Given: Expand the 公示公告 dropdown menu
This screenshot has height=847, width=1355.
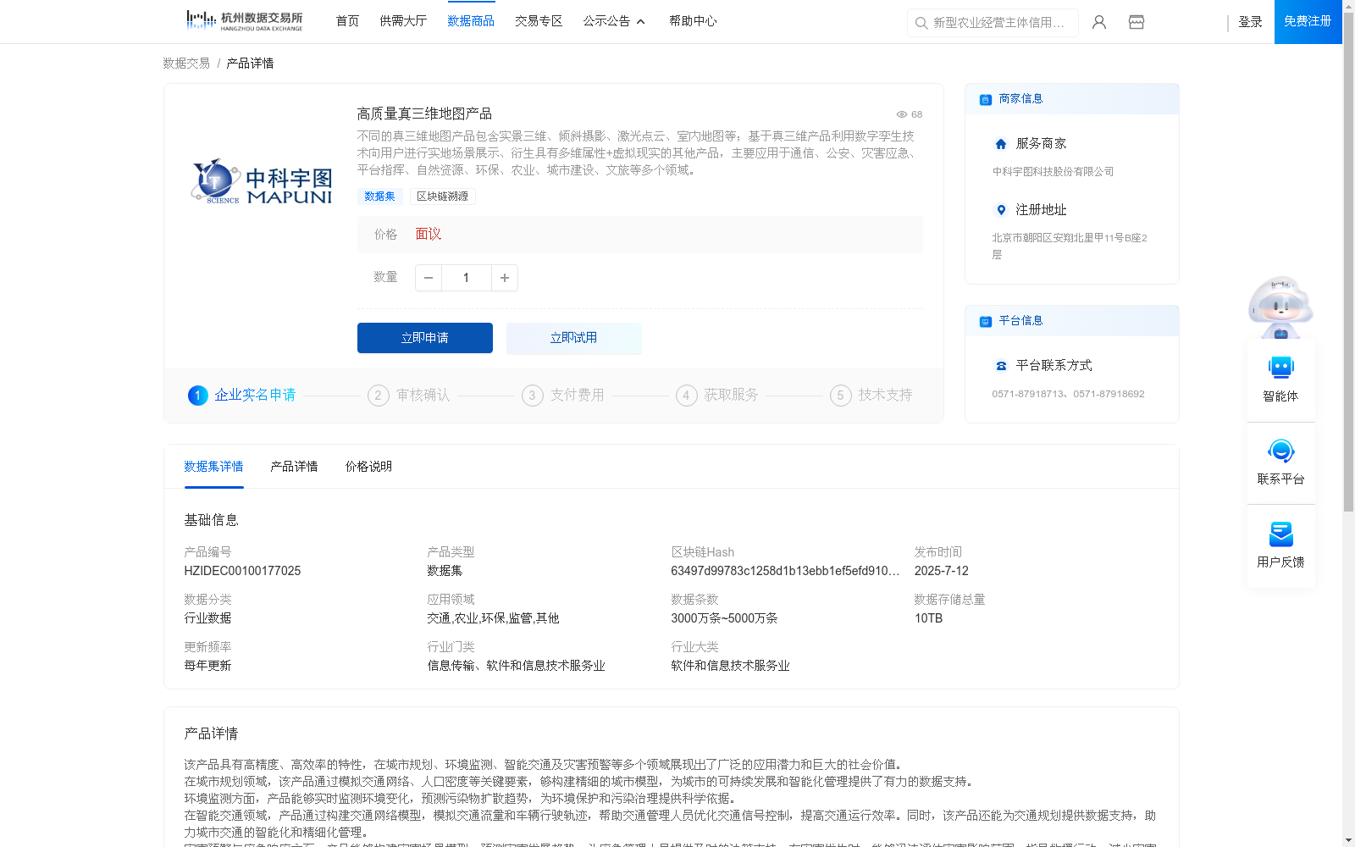Looking at the screenshot, I should point(614,21).
